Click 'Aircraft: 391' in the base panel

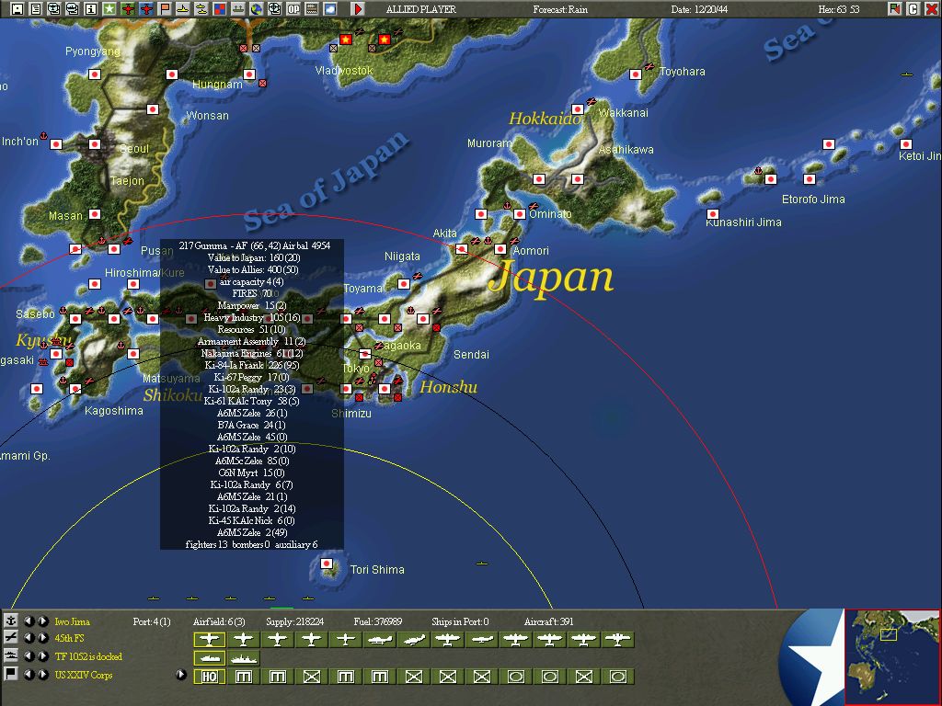click(x=548, y=621)
